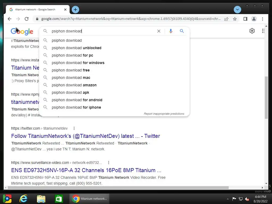Viewport: 272px width, 204px height.
Task: Click the scroll up arrow of page
Action: (266, 26)
